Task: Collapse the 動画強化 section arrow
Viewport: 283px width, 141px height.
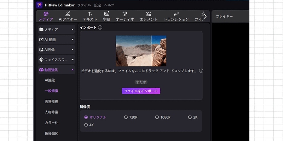Action: point(73,69)
